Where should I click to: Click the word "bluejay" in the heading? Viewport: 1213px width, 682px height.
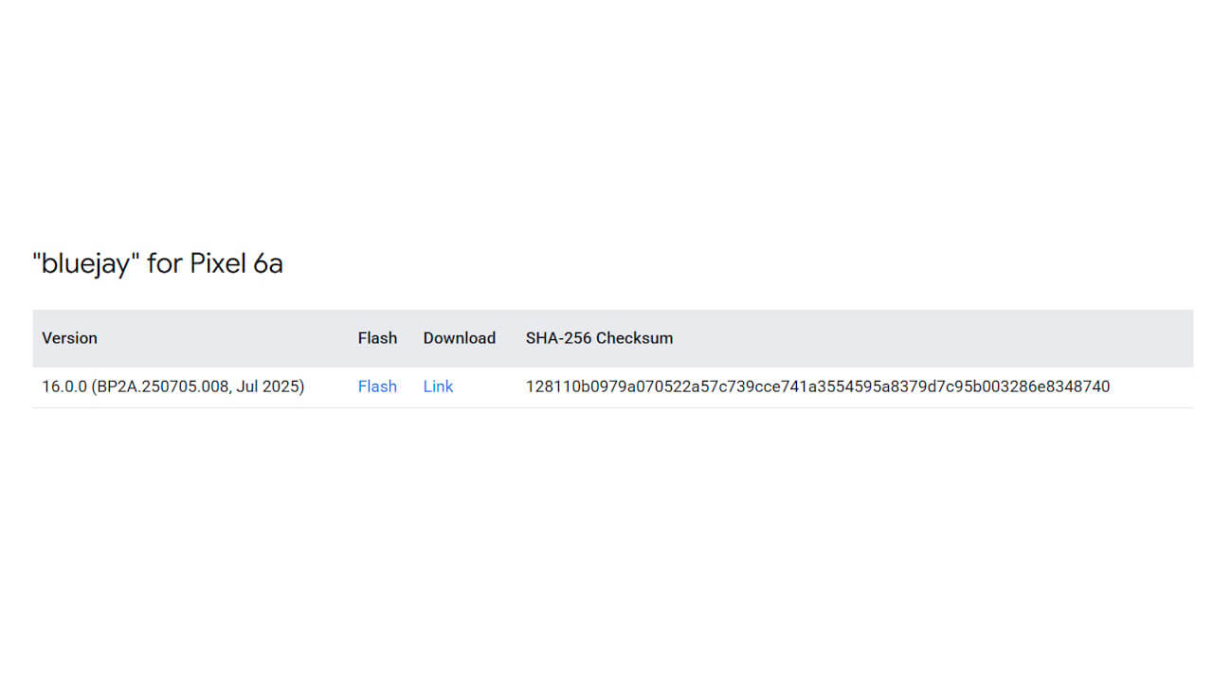(86, 263)
